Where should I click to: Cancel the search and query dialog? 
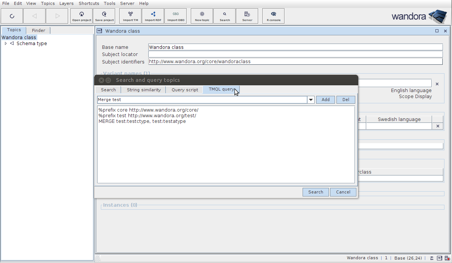pos(343,192)
